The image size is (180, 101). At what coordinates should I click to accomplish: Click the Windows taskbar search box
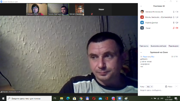(x=29, y=98)
